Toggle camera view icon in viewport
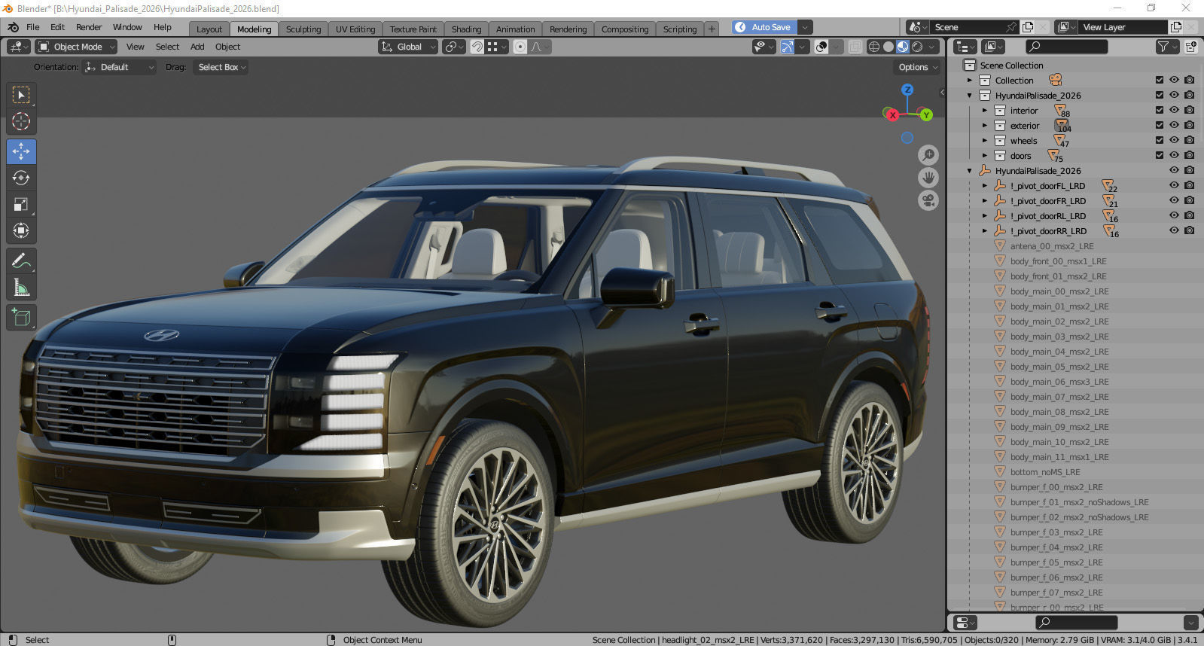 click(x=928, y=200)
